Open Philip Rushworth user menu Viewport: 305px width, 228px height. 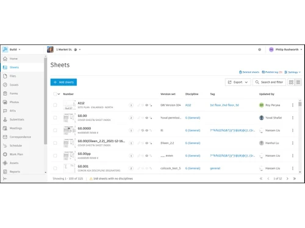pos(285,49)
